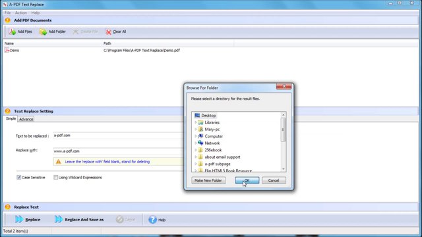Click the about email support folder icon
Viewport: 422px width, 237px height.
200,157
